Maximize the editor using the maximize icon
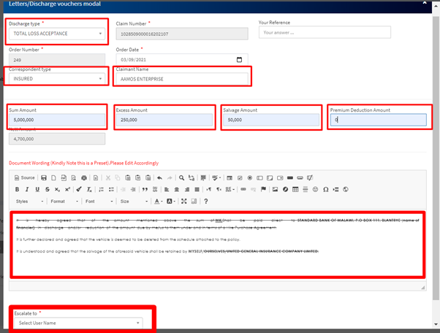This screenshot has height=333, width=440. 183,202
